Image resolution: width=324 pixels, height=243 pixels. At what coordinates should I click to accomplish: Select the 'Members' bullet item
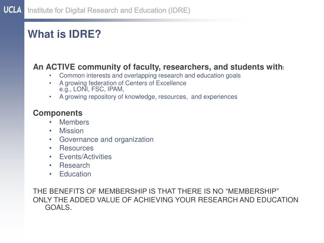pyautogui.click(x=74, y=122)
